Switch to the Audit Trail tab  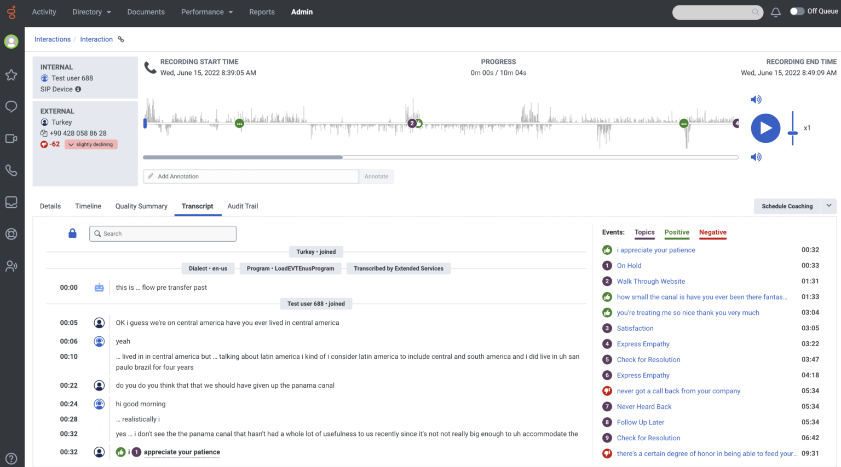tap(243, 206)
